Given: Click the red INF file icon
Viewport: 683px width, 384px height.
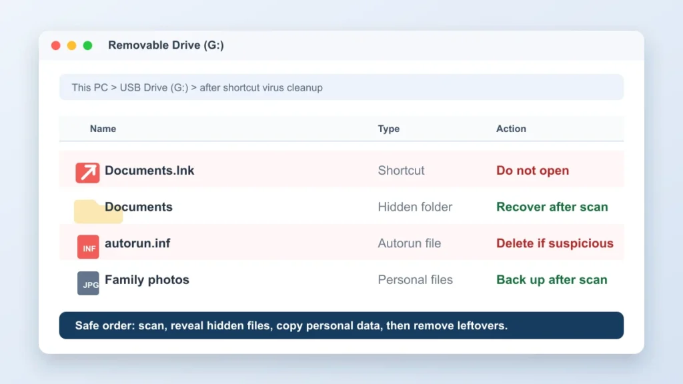Looking at the screenshot, I should point(88,247).
